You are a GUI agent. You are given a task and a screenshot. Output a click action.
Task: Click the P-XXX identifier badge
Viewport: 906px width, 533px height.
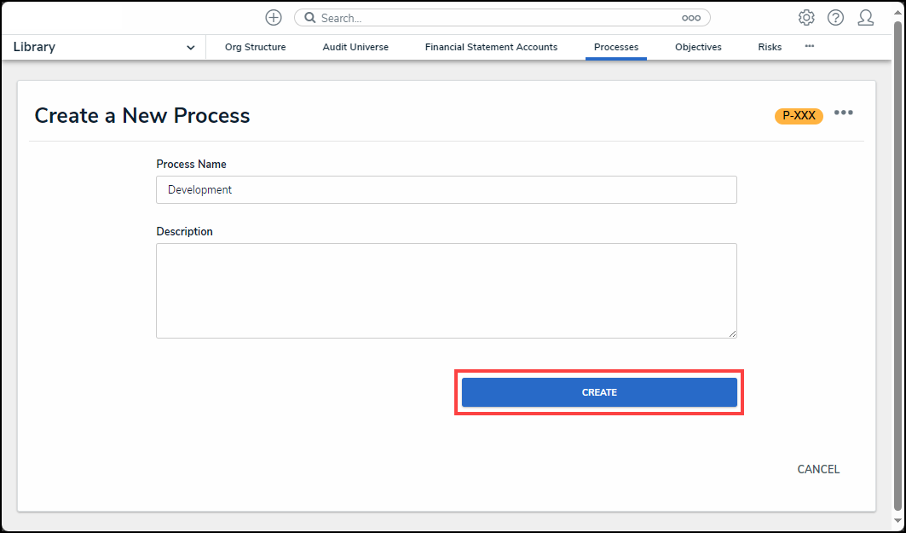(x=799, y=116)
